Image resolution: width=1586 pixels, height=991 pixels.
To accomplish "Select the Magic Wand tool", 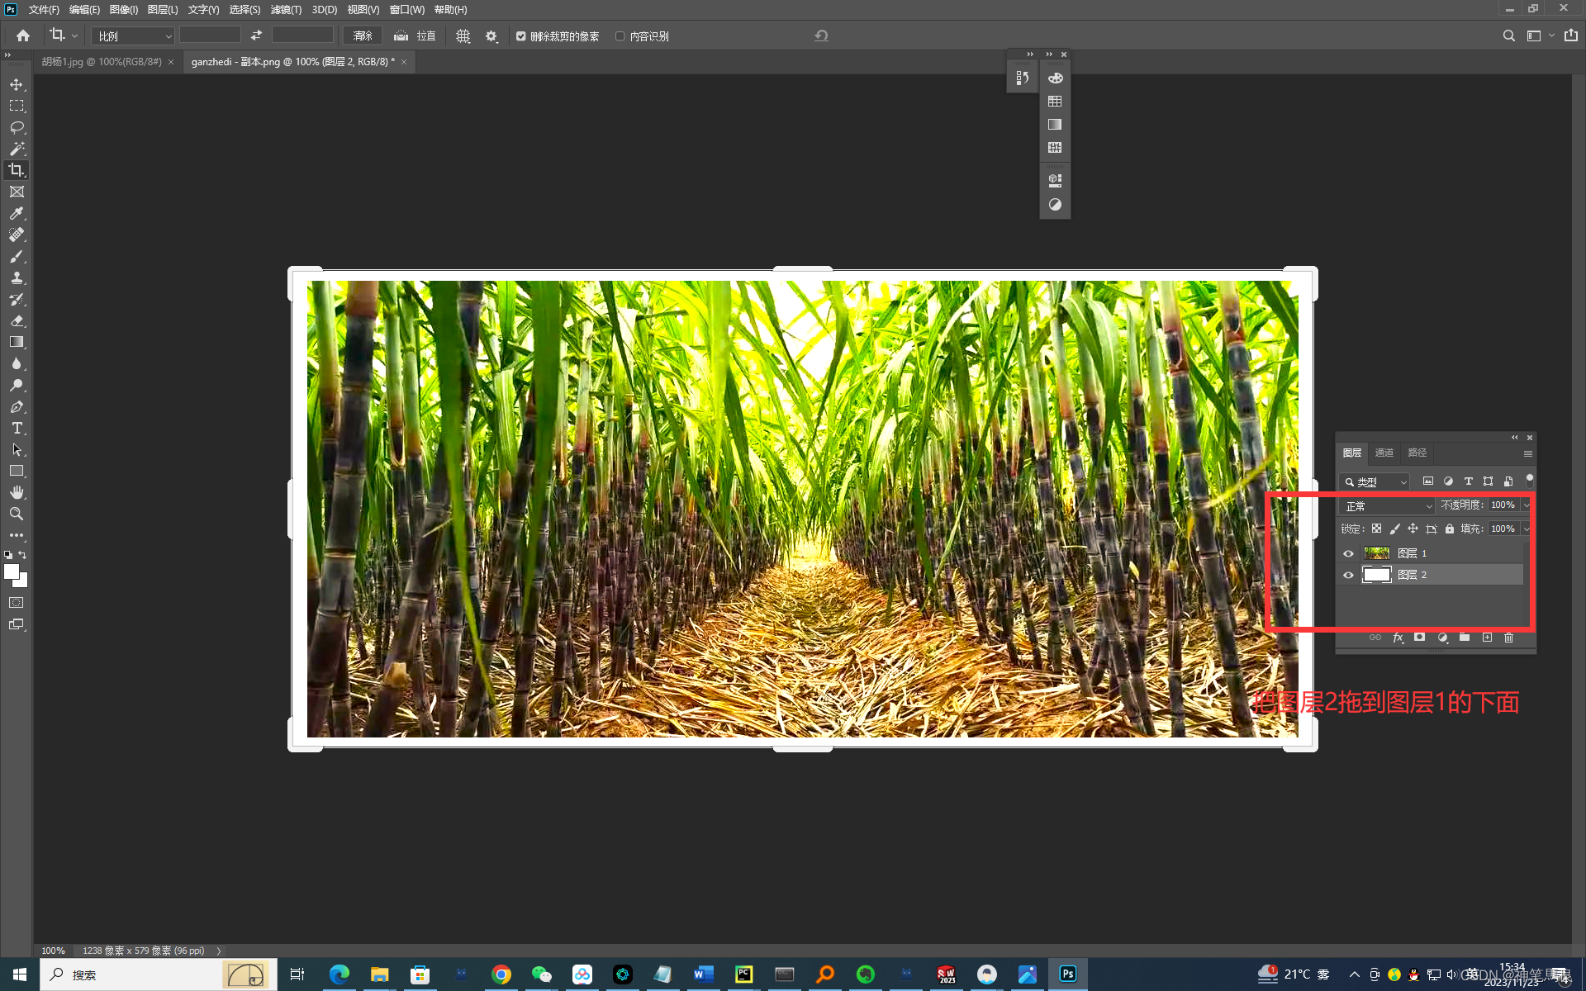I will click(x=17, y=149).
